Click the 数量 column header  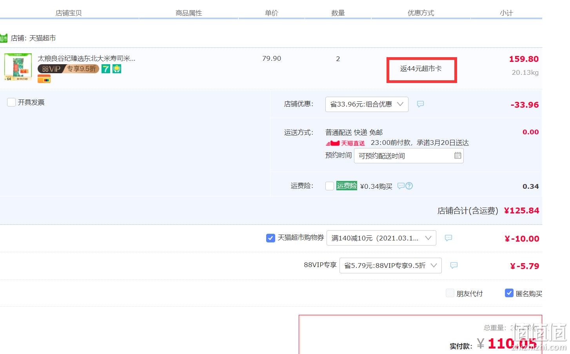(x=338, y=13)
